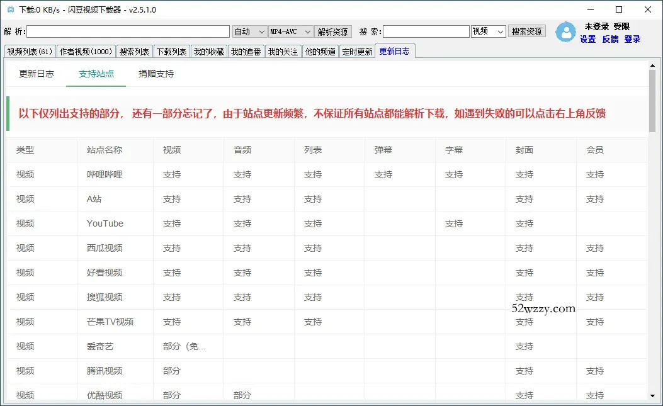Switch to 他的频道 tab

coord(320,52)
